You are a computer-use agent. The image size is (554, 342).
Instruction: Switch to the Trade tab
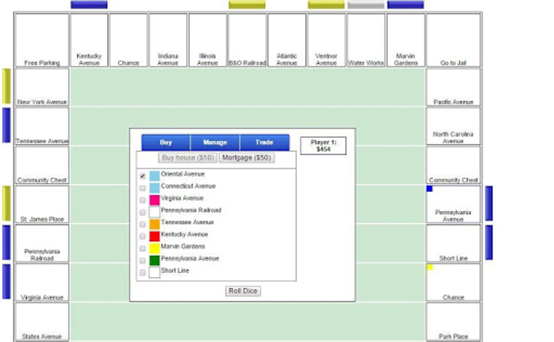264,142
